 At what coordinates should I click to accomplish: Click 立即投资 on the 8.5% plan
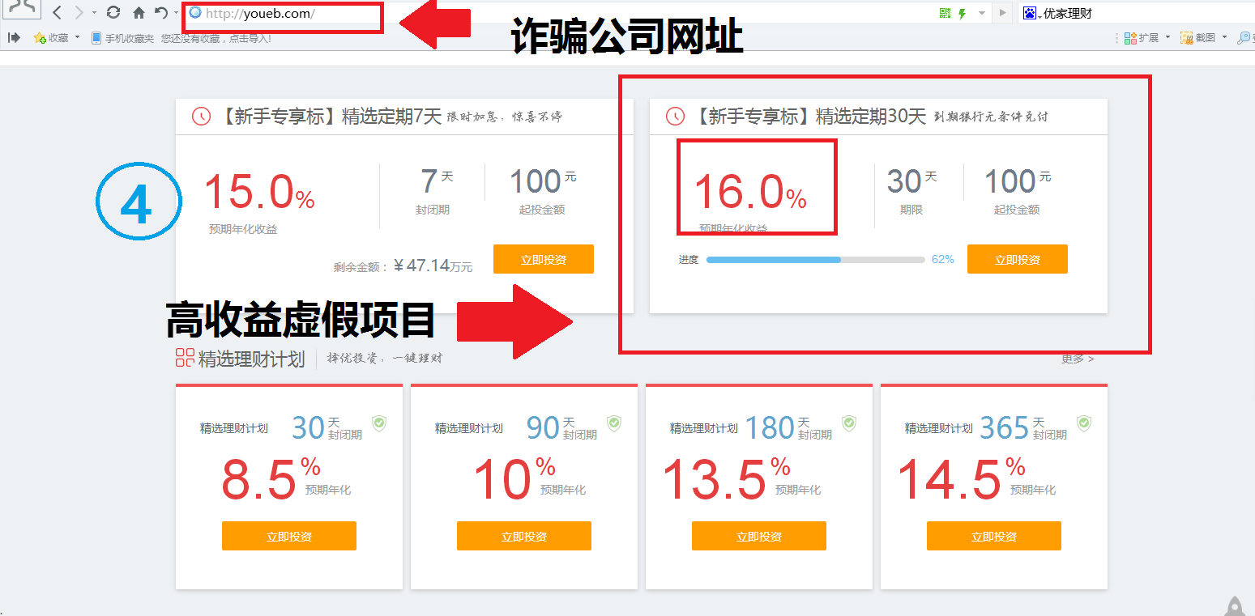pos(289,536)
